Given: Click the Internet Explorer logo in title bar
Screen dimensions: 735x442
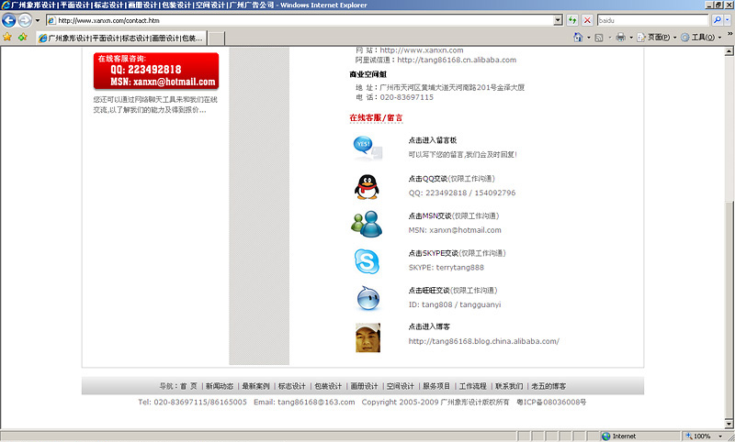Looking at the screenshot, I should [6, 6].
